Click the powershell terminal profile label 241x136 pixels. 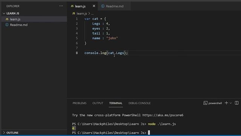pos(215,103)
